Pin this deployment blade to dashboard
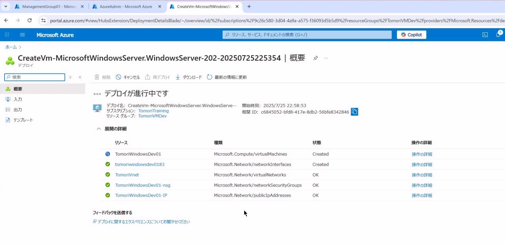 tap(315, 58)
